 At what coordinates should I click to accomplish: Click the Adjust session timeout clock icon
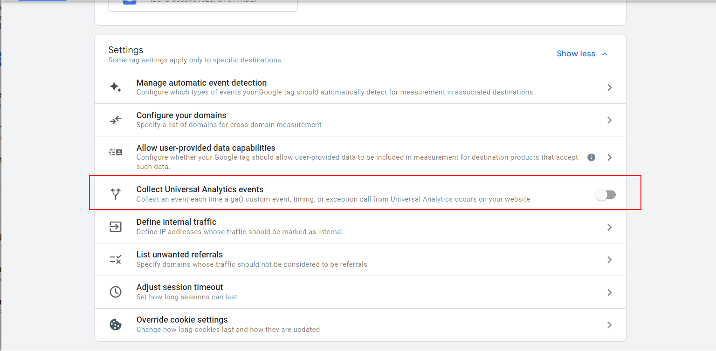point(116,292)
